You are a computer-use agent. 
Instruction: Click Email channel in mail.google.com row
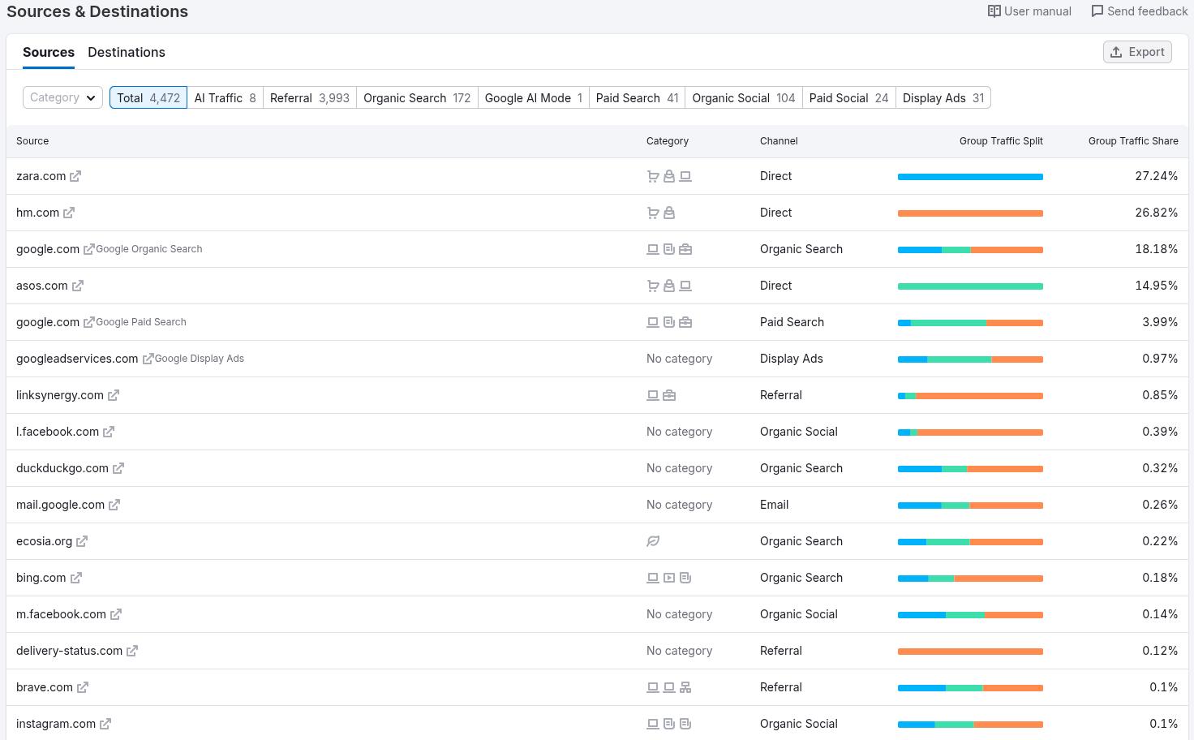(x=775, y=505)
